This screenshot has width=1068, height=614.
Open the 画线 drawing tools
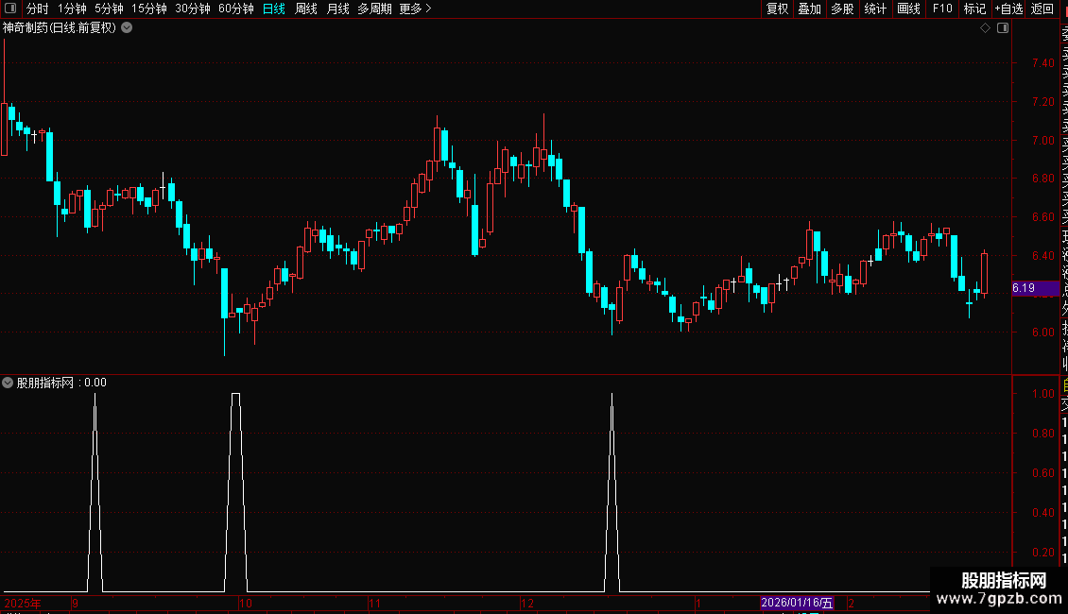pos(908,9)
